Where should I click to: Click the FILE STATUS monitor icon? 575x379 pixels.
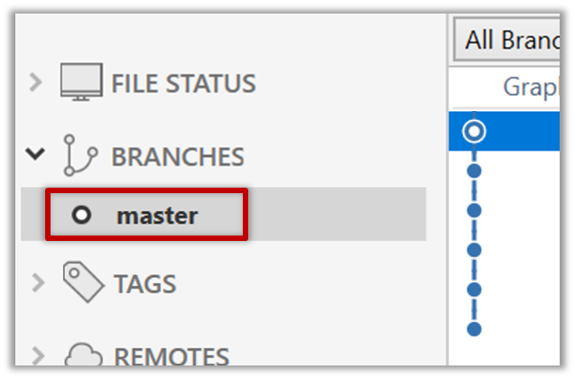(80, 83)
